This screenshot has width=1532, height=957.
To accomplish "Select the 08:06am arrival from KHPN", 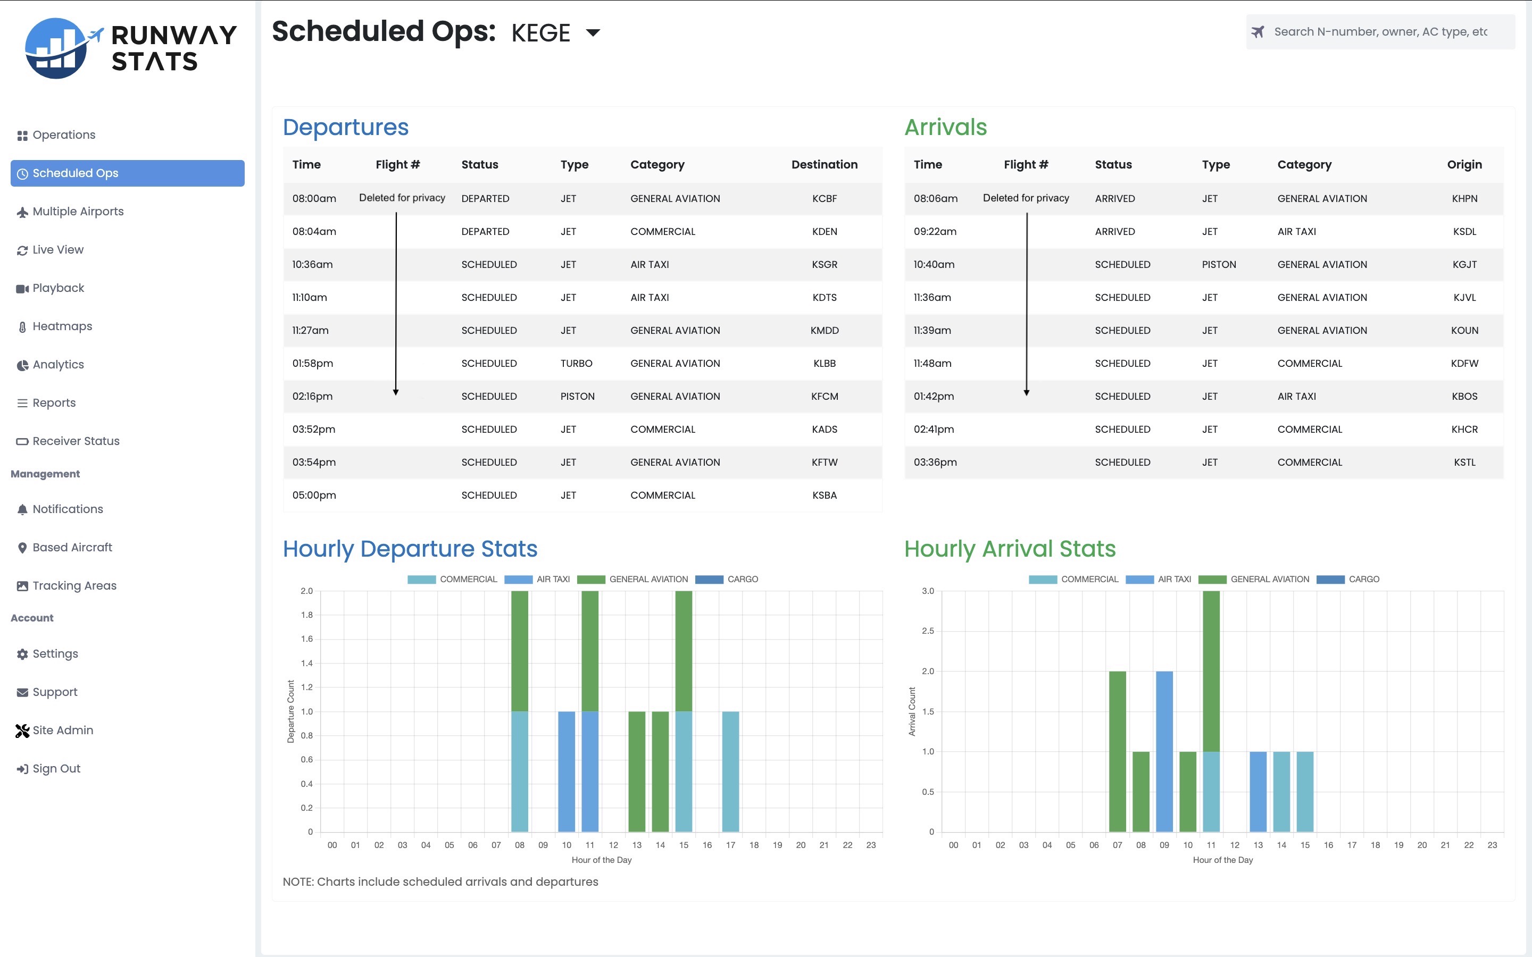I will (x=1203, y=198).
